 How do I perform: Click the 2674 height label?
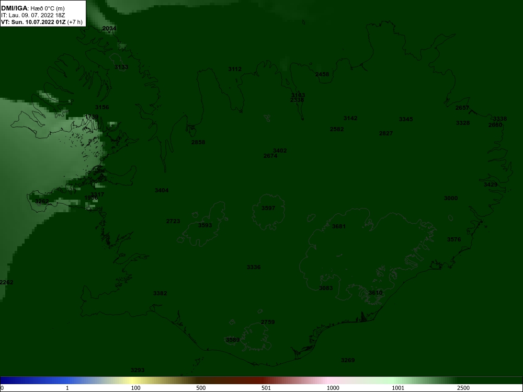[x=270, y=156]
